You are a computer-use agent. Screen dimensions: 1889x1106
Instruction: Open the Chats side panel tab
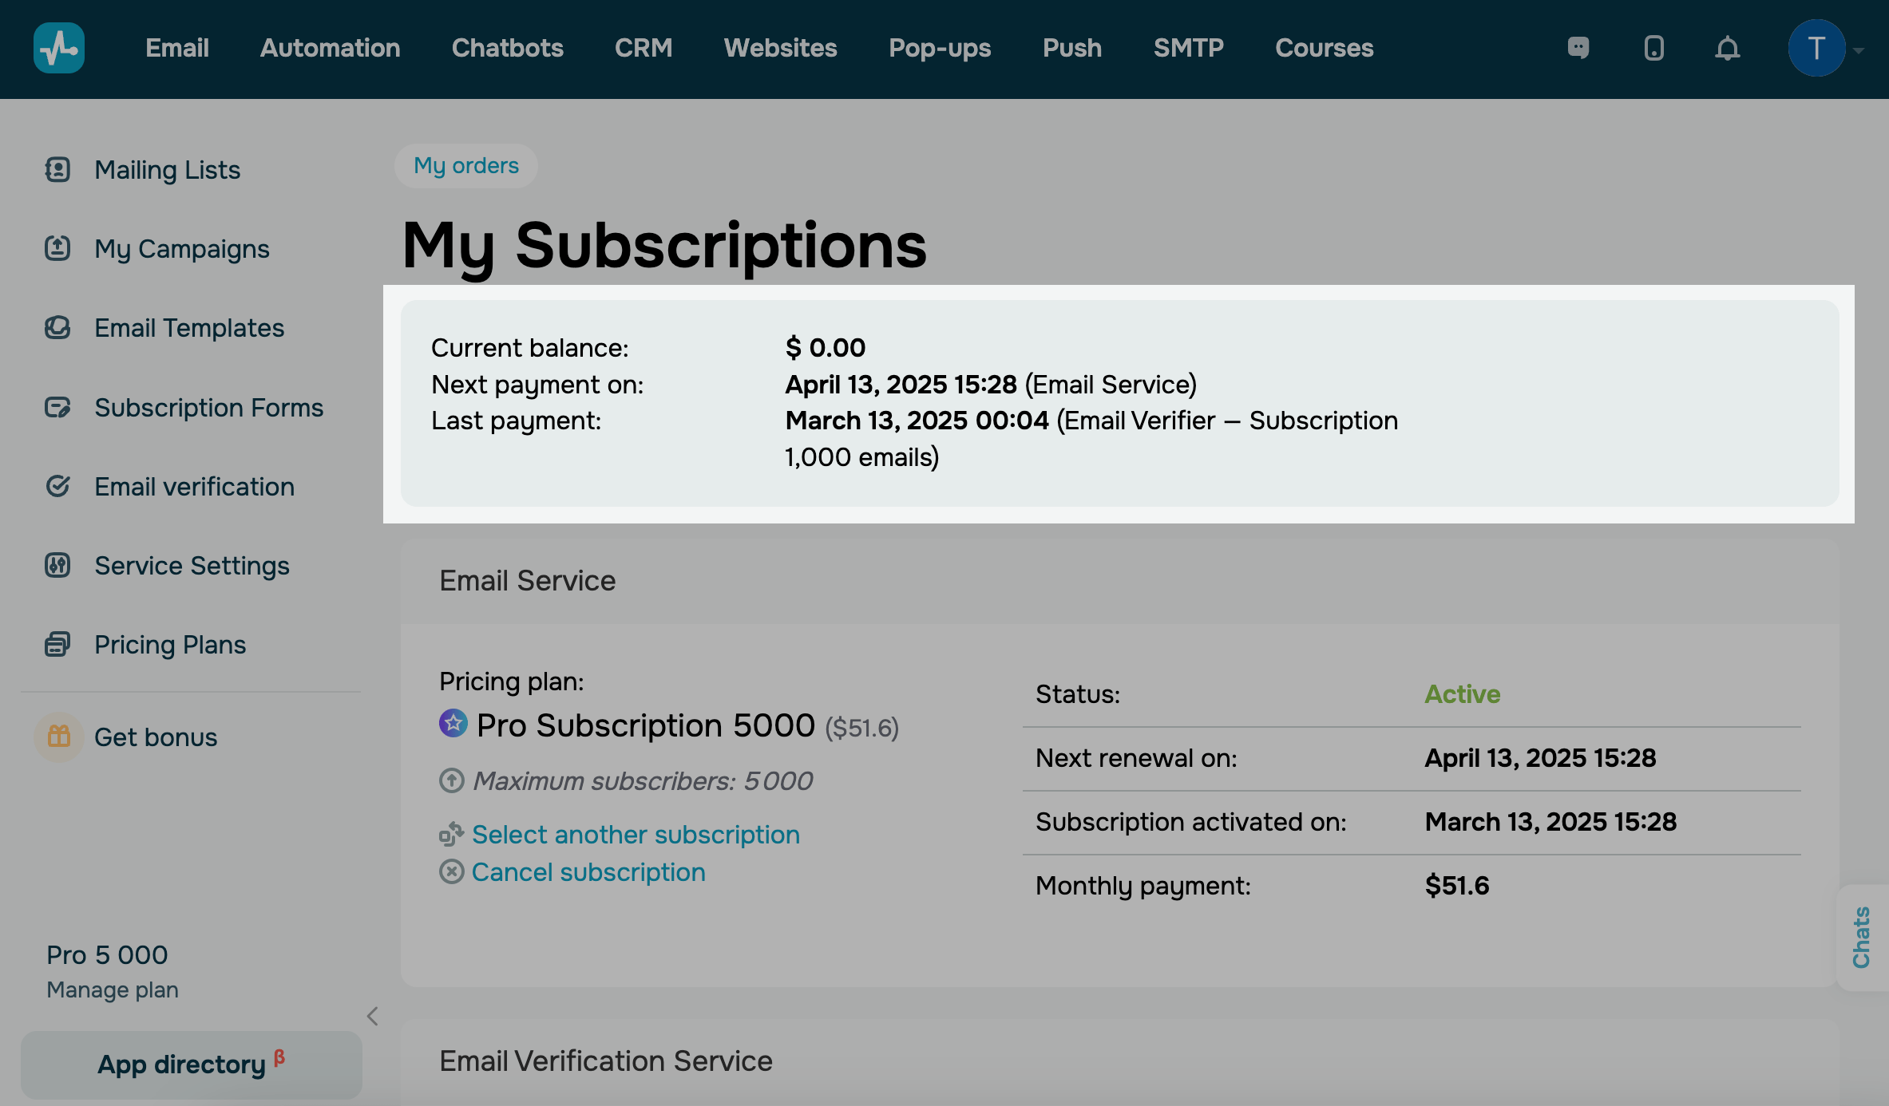coord(1862,937)
